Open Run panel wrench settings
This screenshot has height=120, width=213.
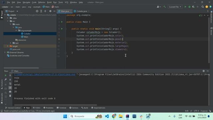(6, 79)
